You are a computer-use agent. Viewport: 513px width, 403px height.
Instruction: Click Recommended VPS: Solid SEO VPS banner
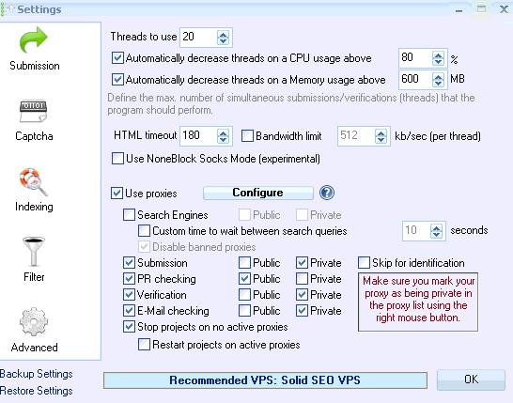265,380
